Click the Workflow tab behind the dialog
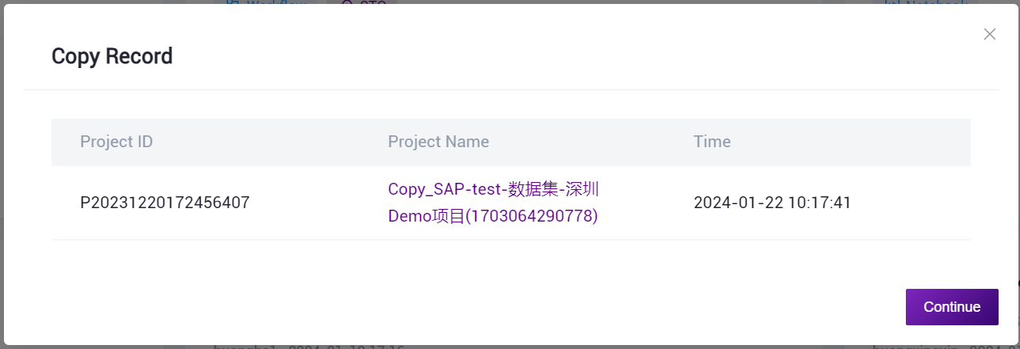1020x349 pixels. pos(269,3)
